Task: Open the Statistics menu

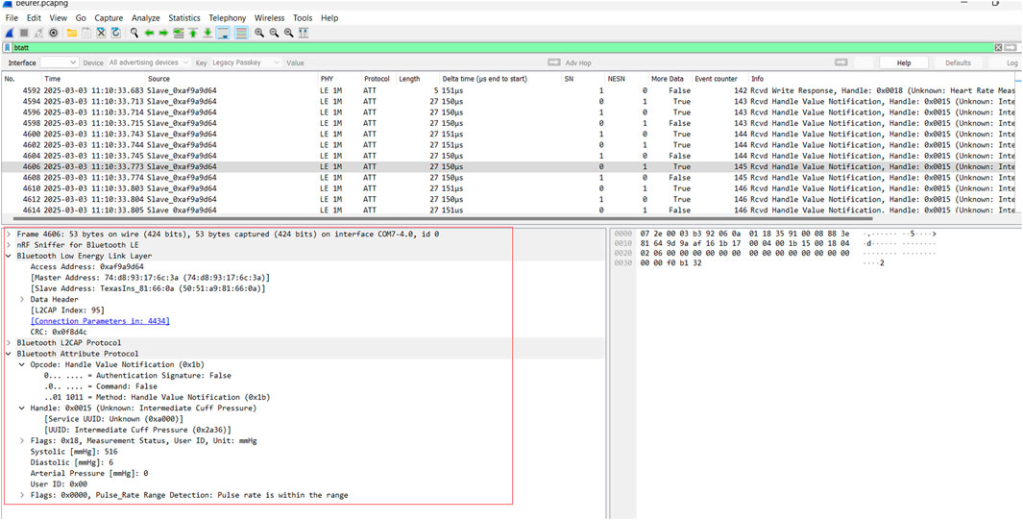Action: 184,18
